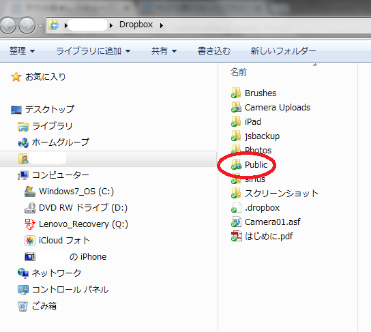371x332 pixels.
Task: Select the Photos folder name
Action: click(258, 151)
